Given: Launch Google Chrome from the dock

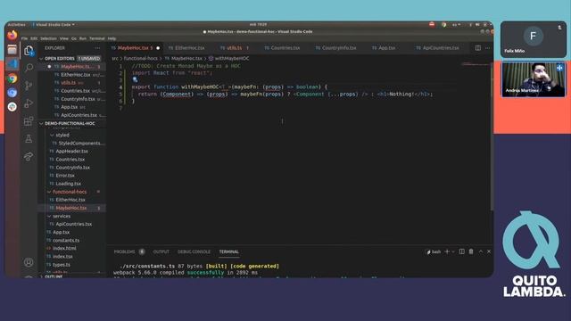Looking at the screenshot, I should tap(12, 78).
